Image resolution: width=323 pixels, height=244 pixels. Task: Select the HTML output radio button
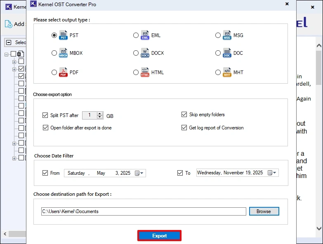click(136, 73)
